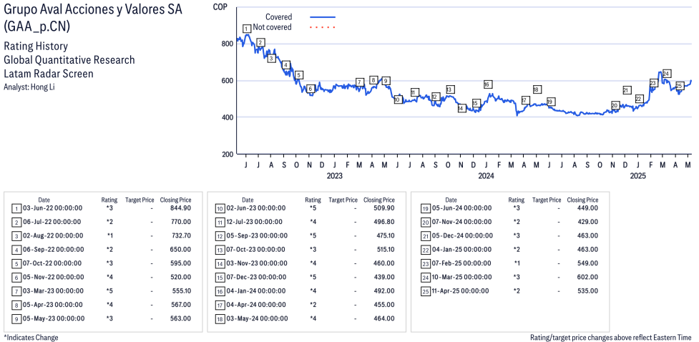
Task: Click the 2023 year label on the axis
Action: point(334,176)
